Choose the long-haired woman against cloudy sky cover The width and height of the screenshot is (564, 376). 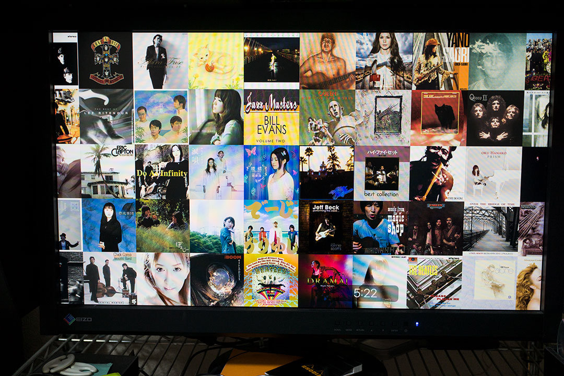click(384, 61)
